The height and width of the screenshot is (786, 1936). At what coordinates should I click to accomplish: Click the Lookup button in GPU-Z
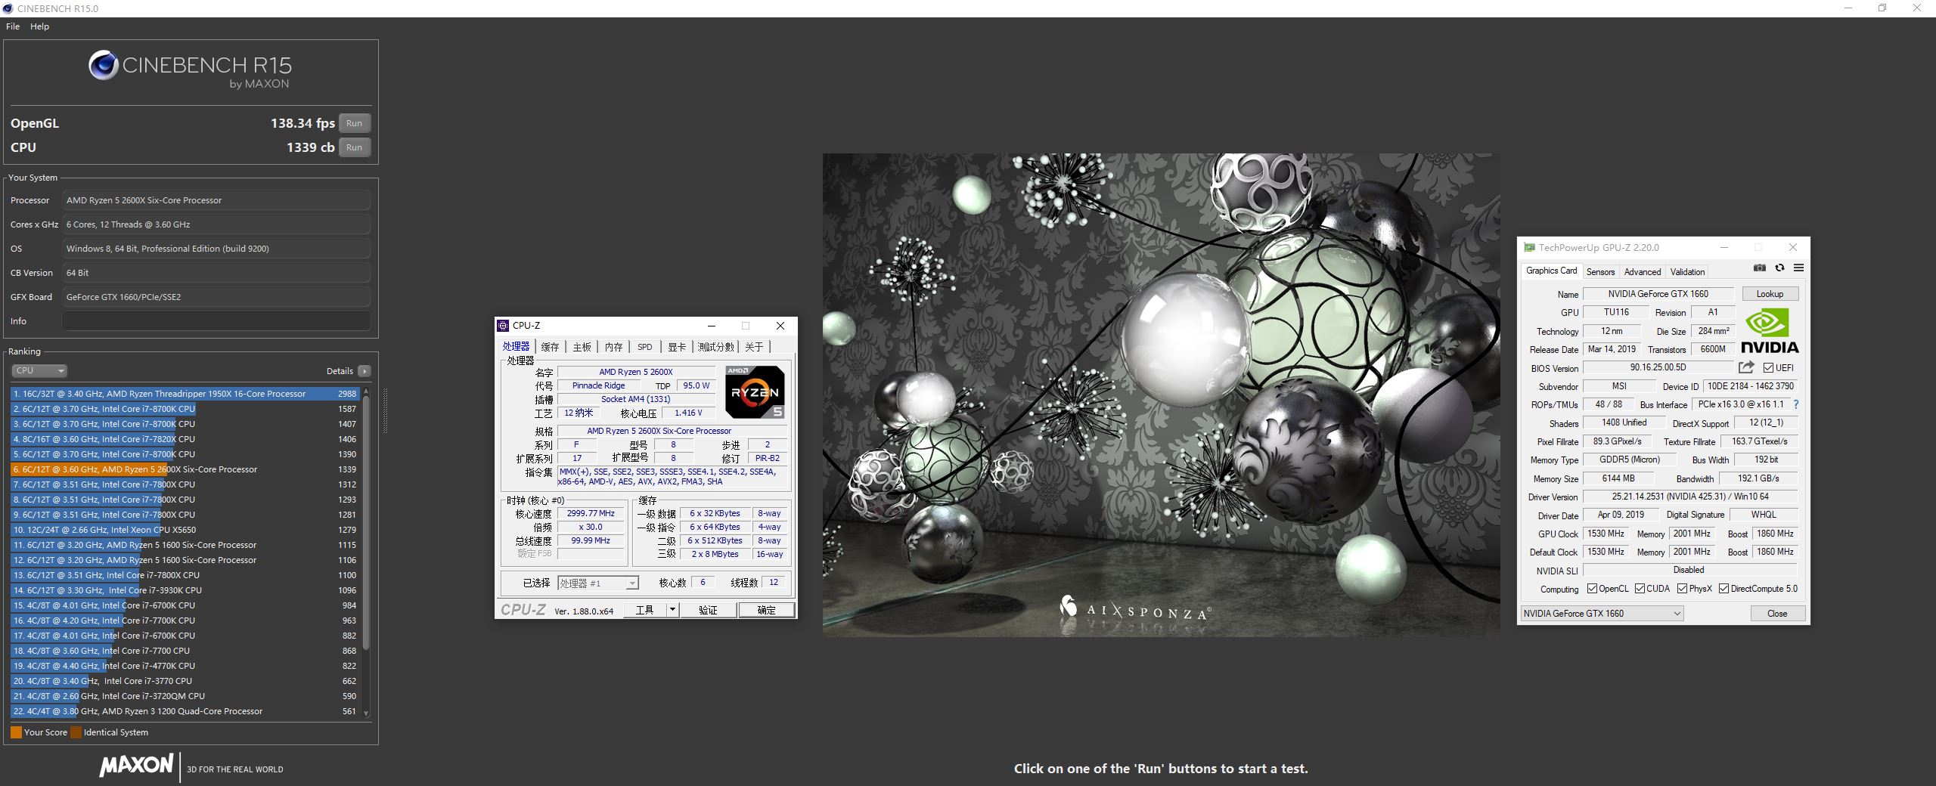(x=1770, y=294)
